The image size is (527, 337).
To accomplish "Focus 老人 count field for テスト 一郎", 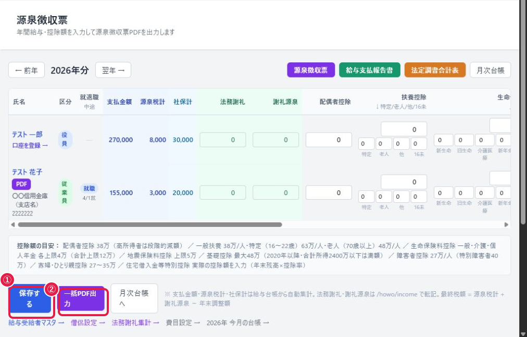I will (384, 144).
